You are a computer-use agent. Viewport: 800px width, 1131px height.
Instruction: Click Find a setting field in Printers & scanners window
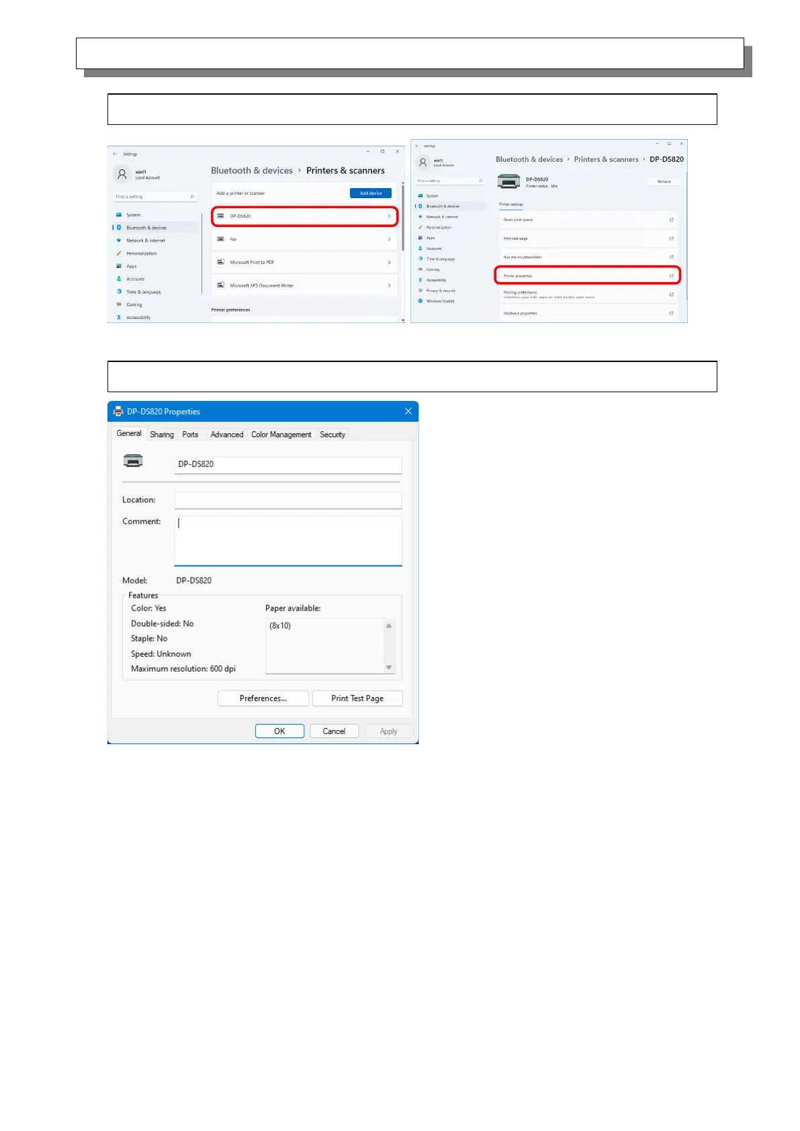tap(155, 197)
